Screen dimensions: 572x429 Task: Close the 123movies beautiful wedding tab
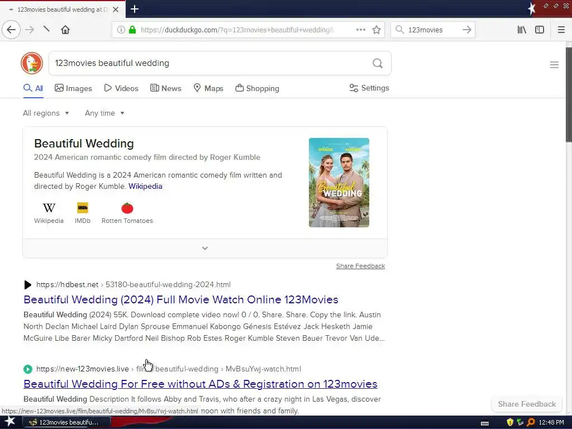[116, 9]
